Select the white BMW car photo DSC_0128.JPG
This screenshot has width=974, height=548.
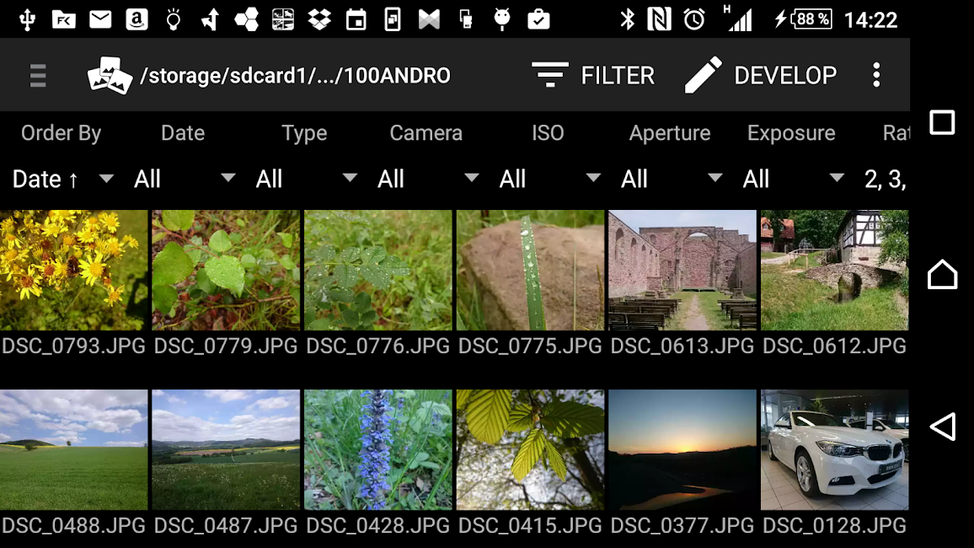tap(834, 449)
